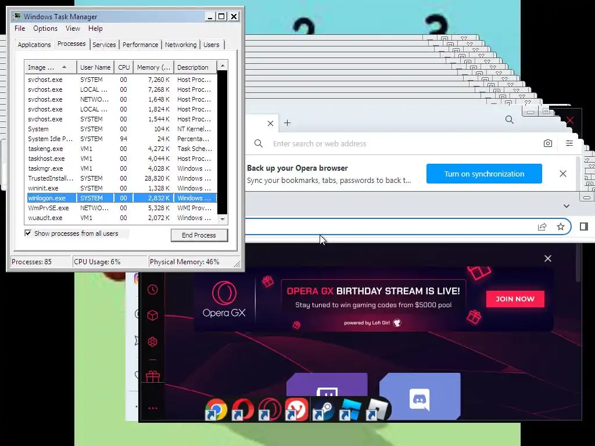This screenshot has height=446, width=595.
Task: Open the gift box icon in Opera GX sidebar
Action: pyautogui.click(x=153, y=376)
